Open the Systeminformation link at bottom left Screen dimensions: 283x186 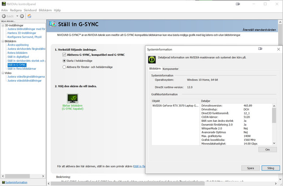pos(16,182)
